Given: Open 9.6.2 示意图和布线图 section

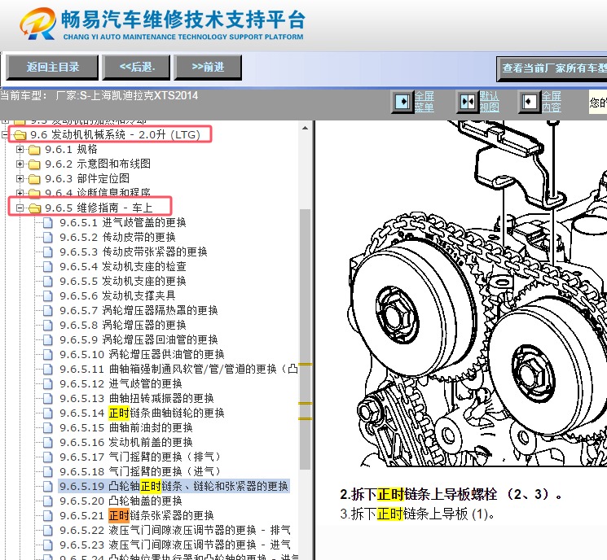Looking at the screenshot, I should coord(98,164).
